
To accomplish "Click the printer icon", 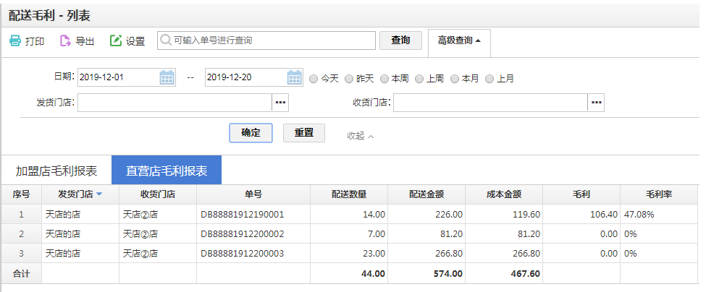I will [x=15, y=41].
